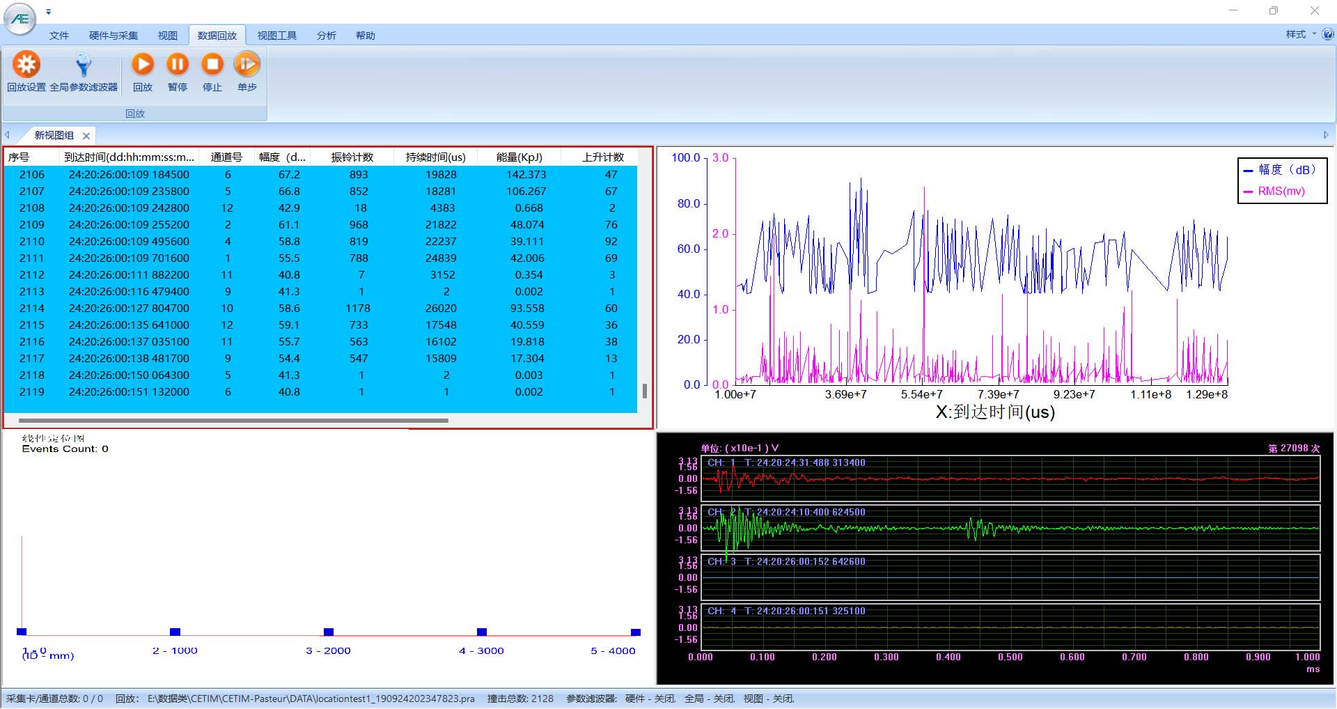Start playback with the 回放 button
The image size is (1337, 709).
143,72
